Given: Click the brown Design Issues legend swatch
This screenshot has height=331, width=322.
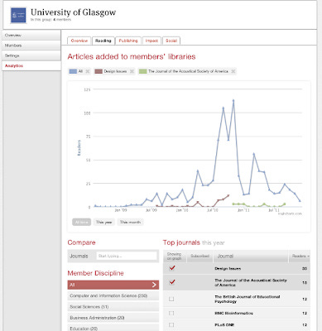Looking at the screenshot, I should [99, 71].
